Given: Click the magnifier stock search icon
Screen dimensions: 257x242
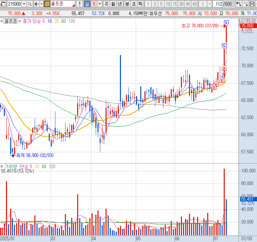Looking at the screenshot, I should 29,4.
